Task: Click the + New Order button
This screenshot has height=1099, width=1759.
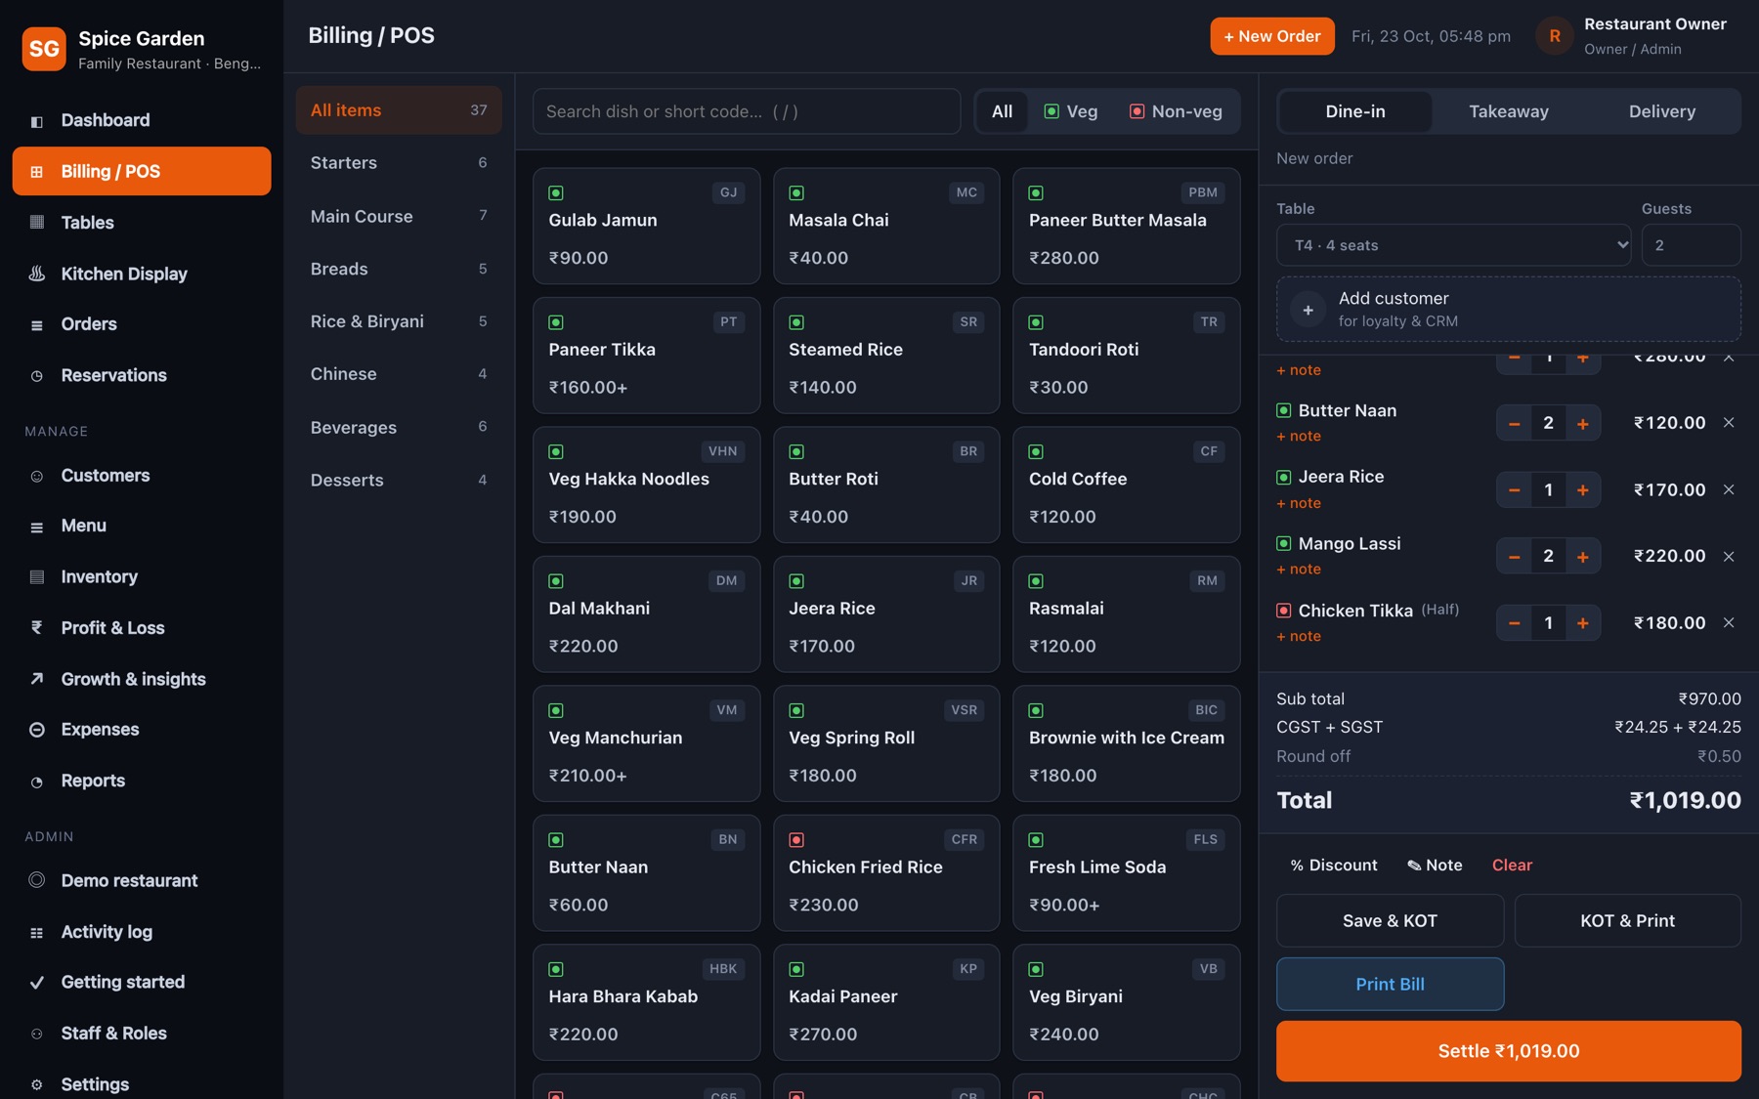Action: [x=1271, y=36]
